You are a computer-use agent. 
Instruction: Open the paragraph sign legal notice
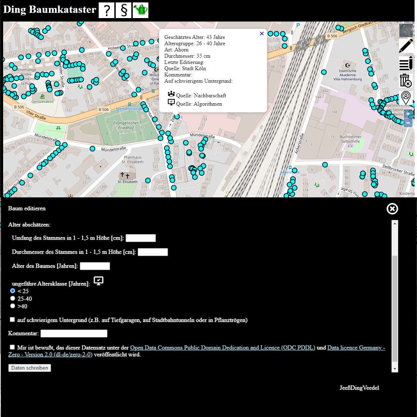point(123,10)
